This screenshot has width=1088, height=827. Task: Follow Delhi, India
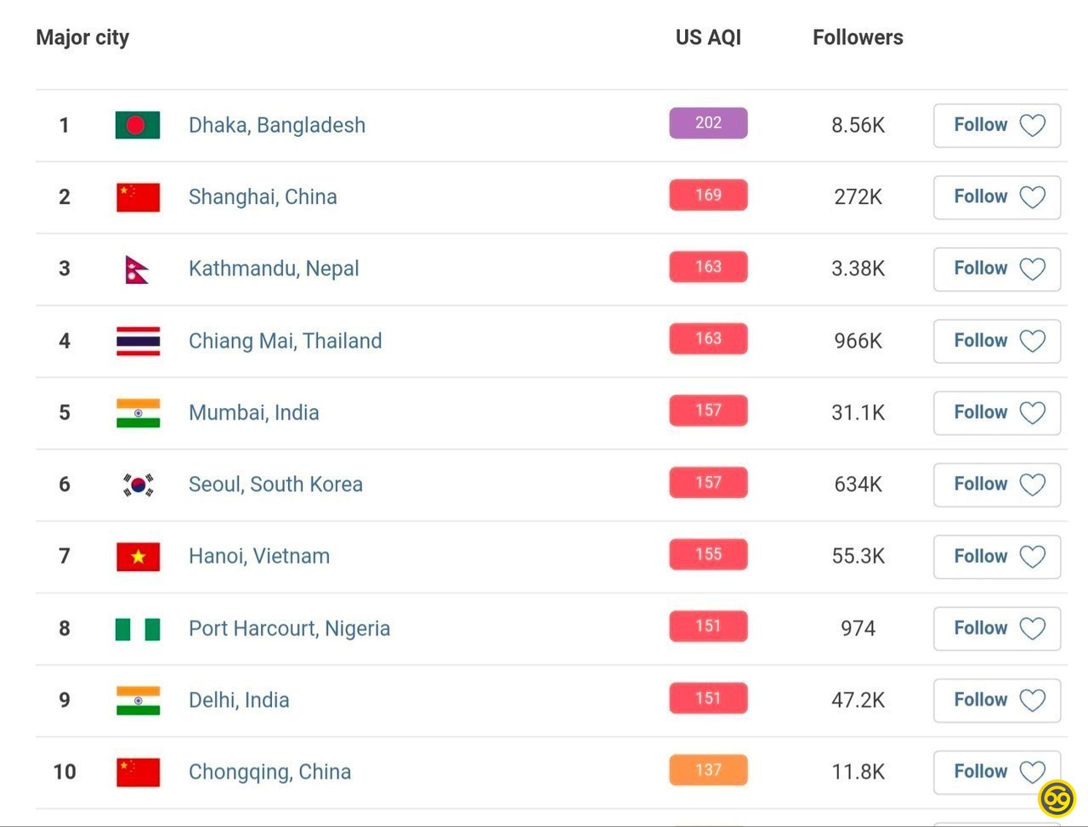(997, 700)
